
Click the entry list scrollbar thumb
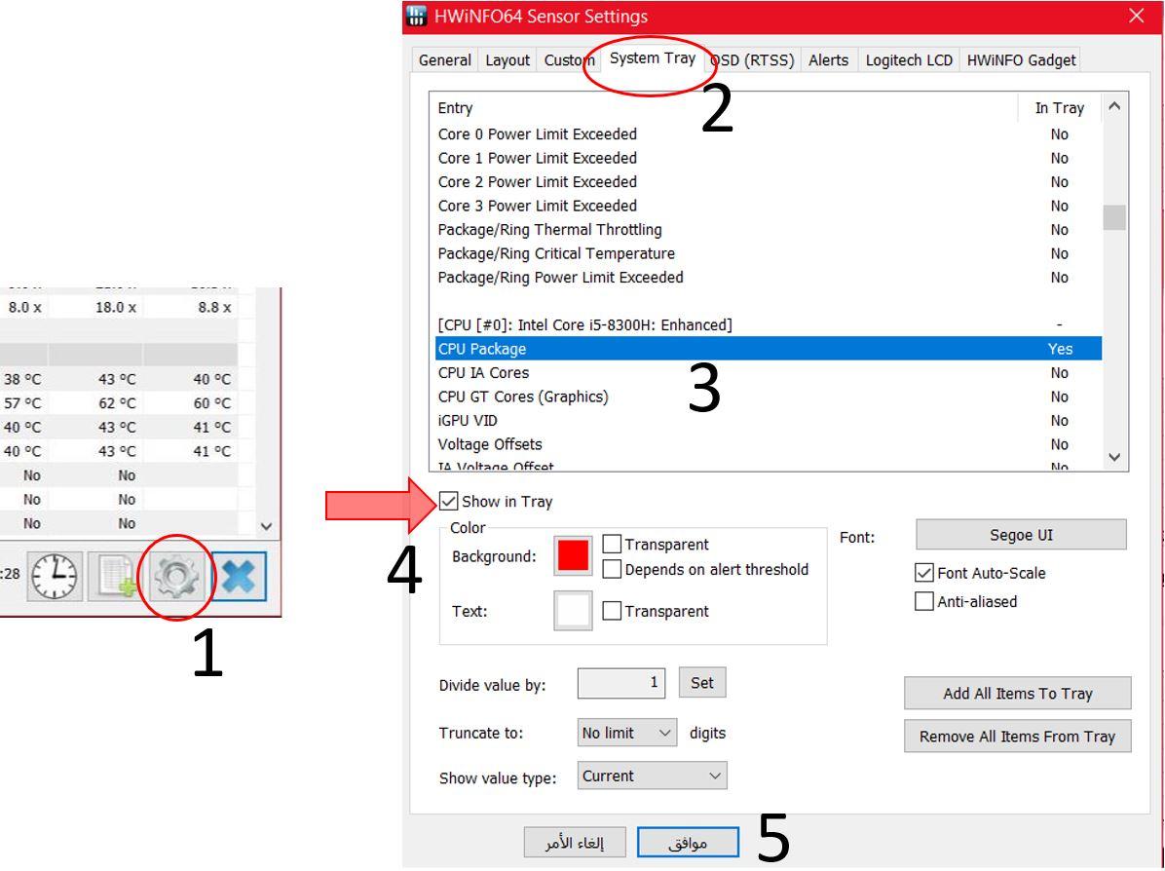click(1113, 218)
